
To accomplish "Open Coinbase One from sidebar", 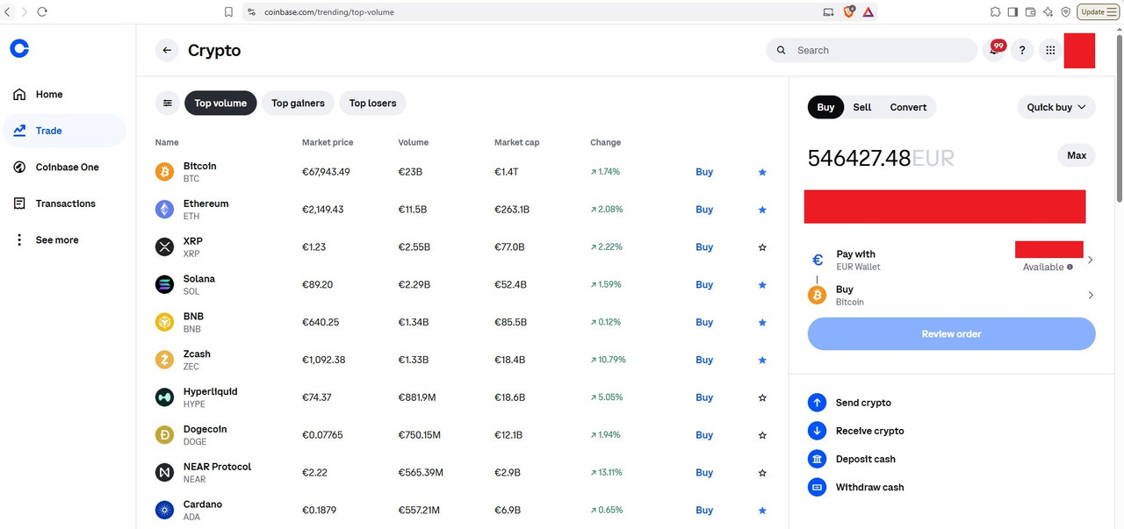I will coord(63,167).
